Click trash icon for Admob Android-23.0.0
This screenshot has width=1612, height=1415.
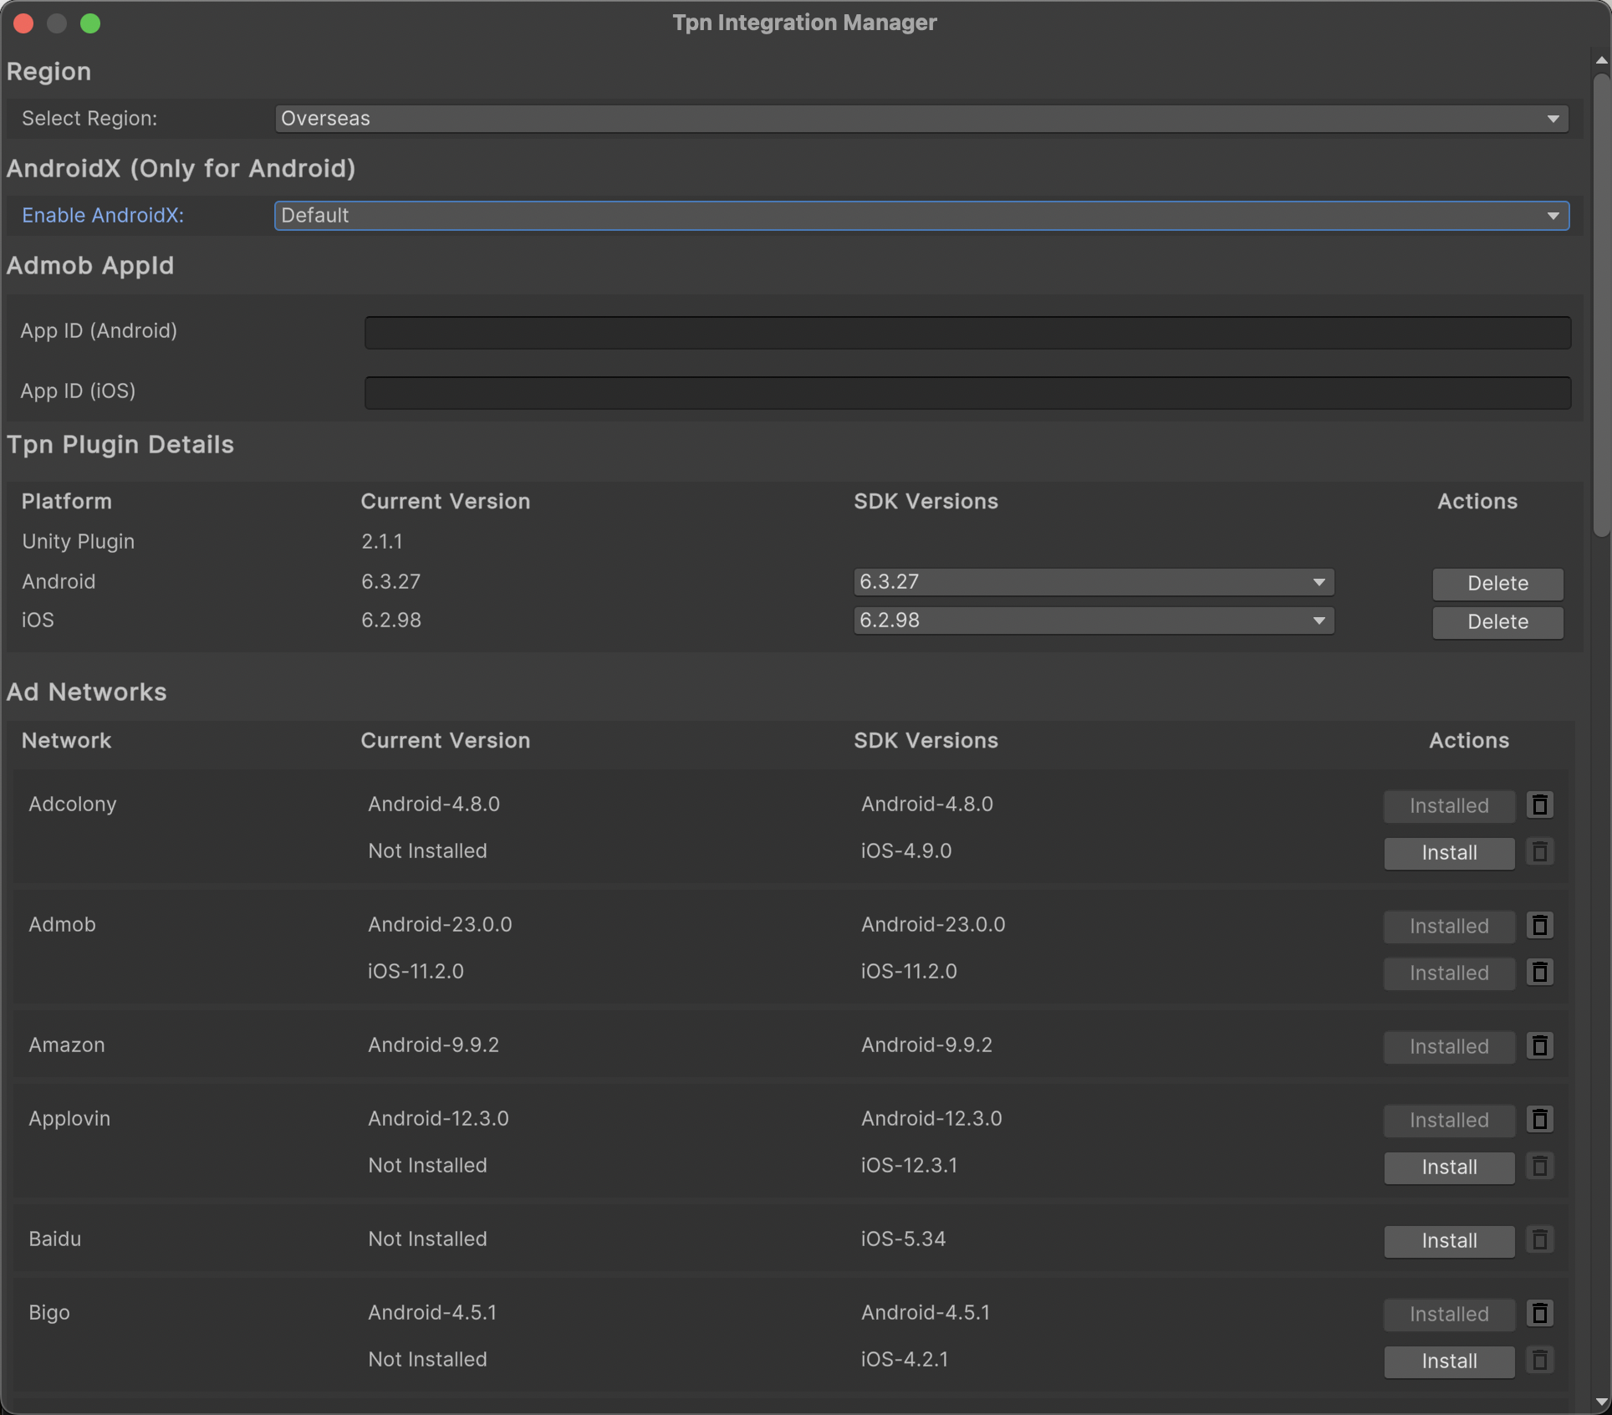coord(1539,925)
